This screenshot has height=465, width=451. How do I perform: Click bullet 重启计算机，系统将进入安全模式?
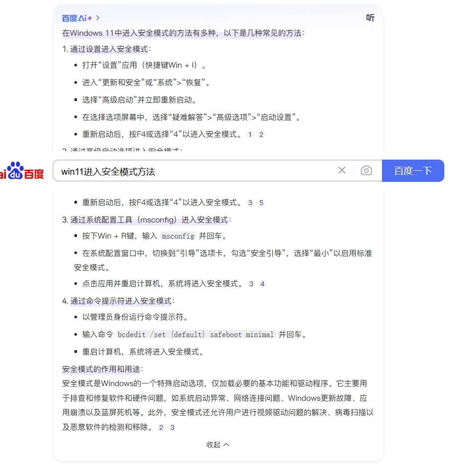(x=144, y=352)
